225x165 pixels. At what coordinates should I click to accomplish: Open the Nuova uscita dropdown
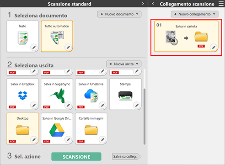pyautogui.click(x=123, y=64)
